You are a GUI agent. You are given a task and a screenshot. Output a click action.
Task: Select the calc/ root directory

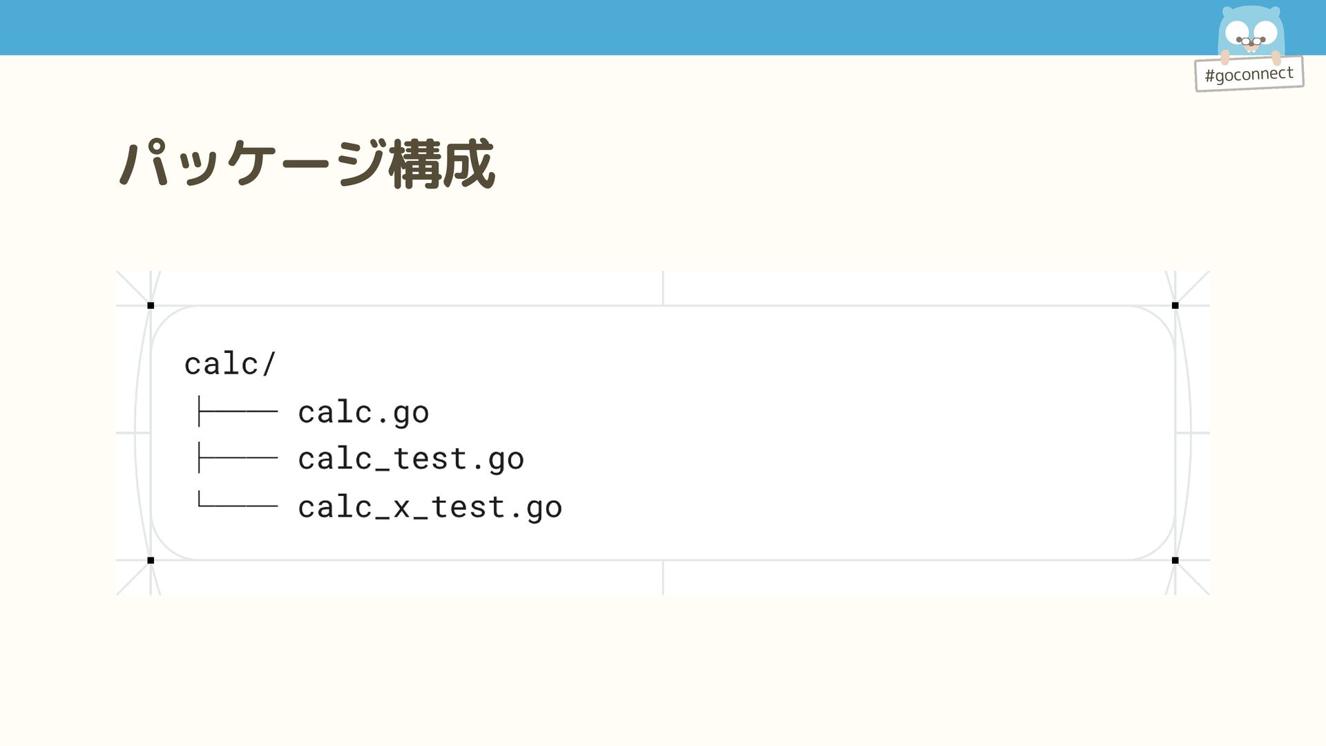[230, 364]
